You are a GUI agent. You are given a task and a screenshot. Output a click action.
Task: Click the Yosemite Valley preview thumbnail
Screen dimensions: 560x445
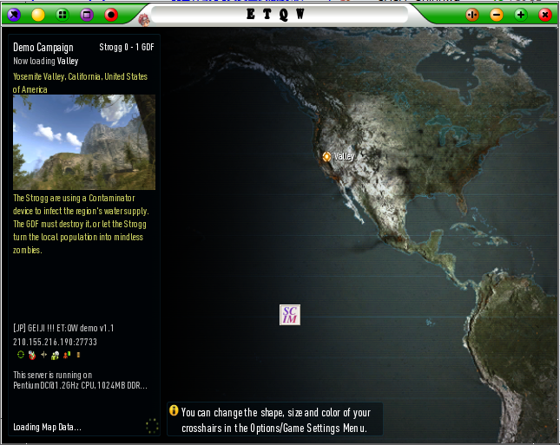point(84,142)
